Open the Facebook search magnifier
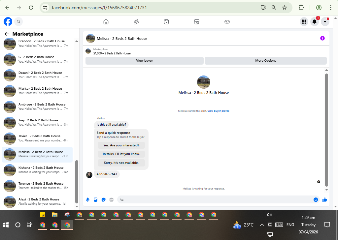 tap(18, 21)
